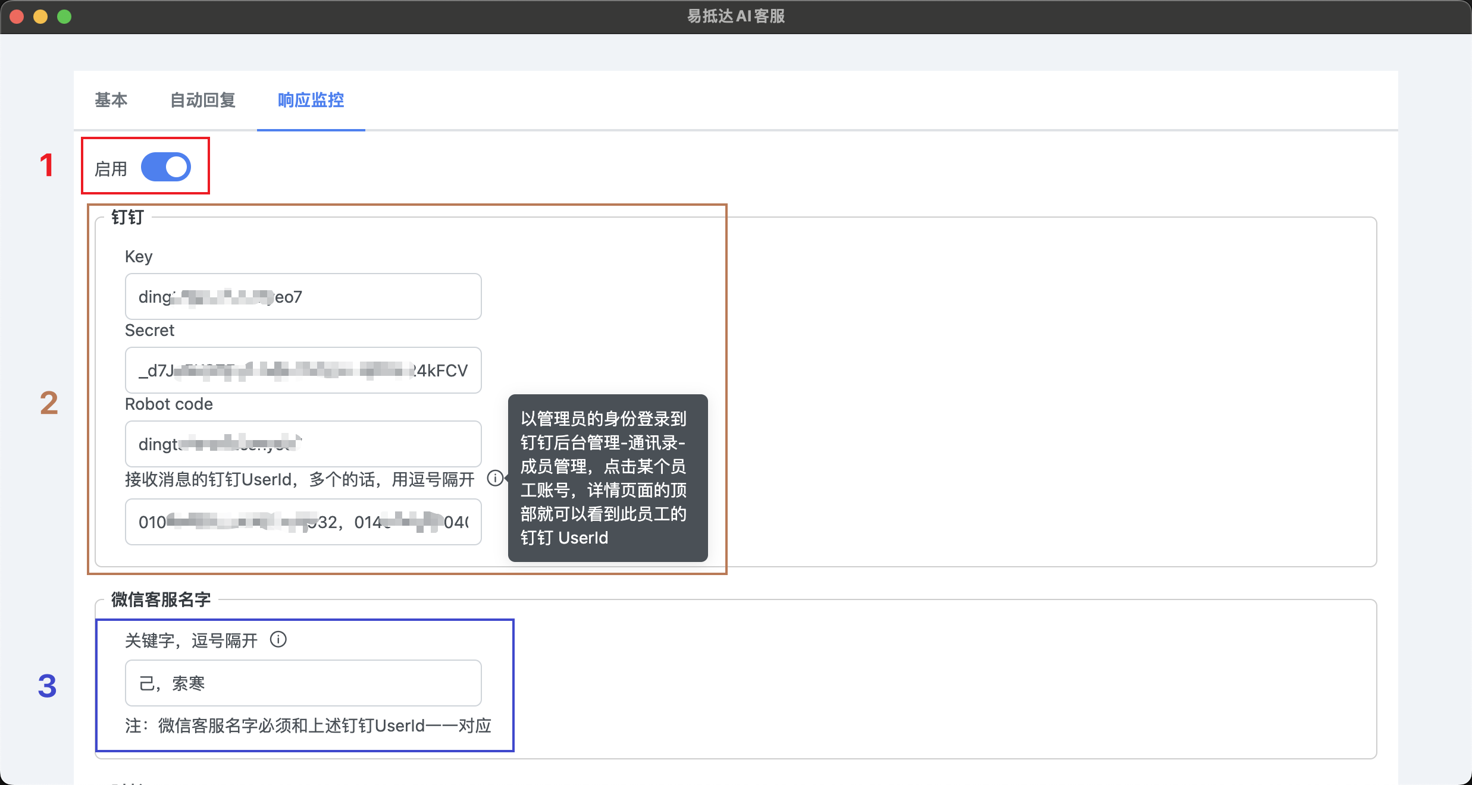This screenshot has height=785, width=1472.
Task: Click the 钉钉 section heading
Action: tap(127, 217)
